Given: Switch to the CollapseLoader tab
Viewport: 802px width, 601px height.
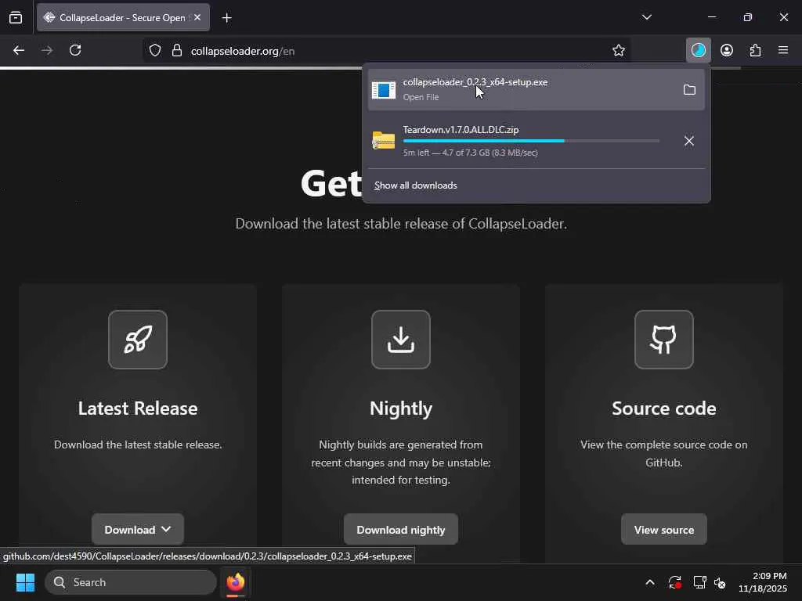Looking at the screenshot, I should click(123, 17).
